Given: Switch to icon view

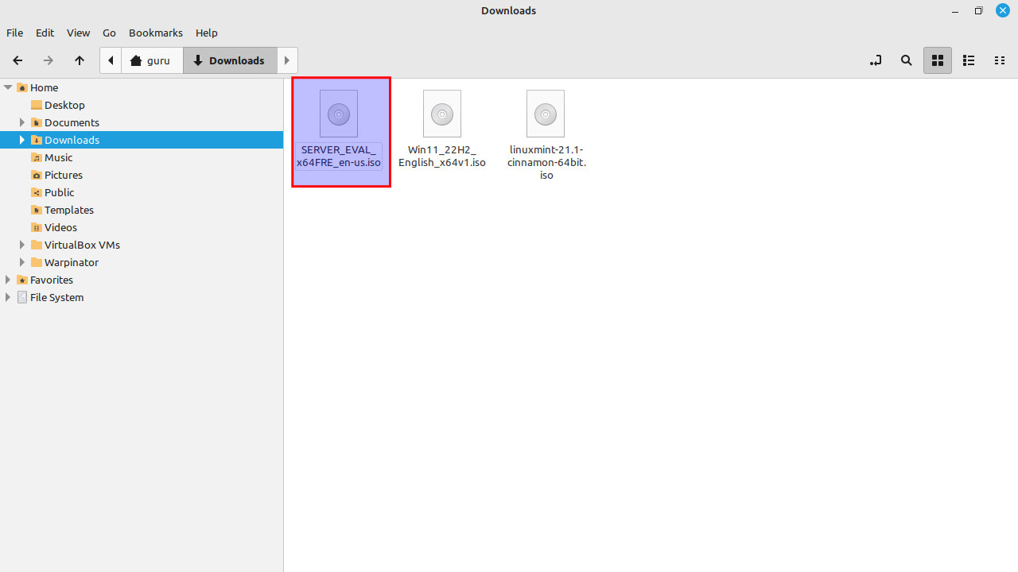Looking at the screenshot, I should pyautogui.click(x=938, y=60).
